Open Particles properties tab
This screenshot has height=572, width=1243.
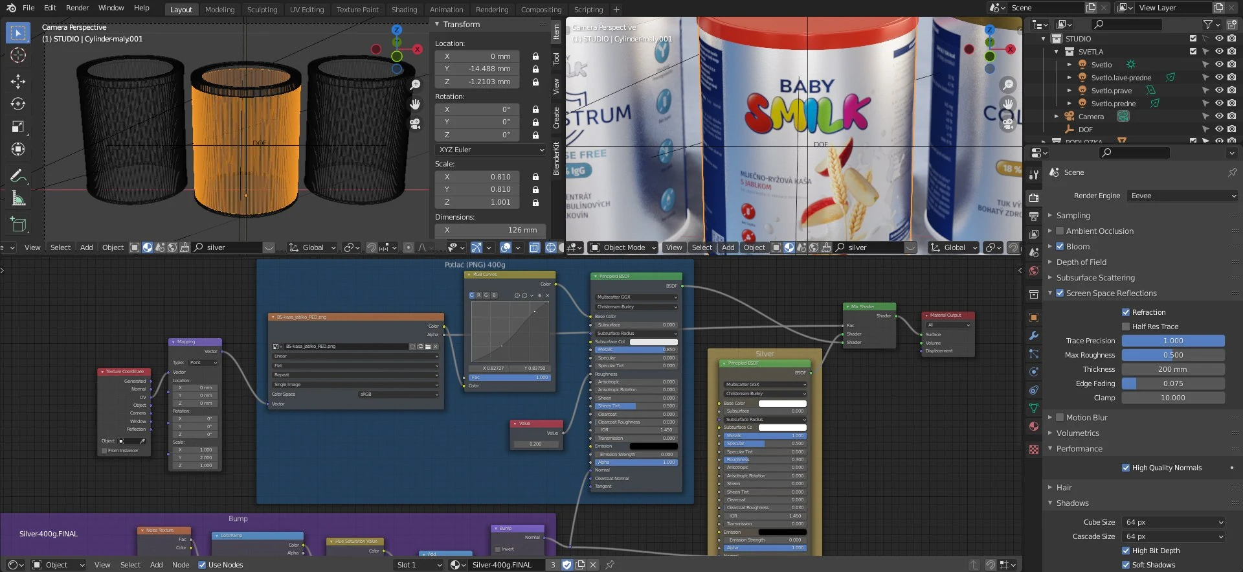[x=1034, y=354]
